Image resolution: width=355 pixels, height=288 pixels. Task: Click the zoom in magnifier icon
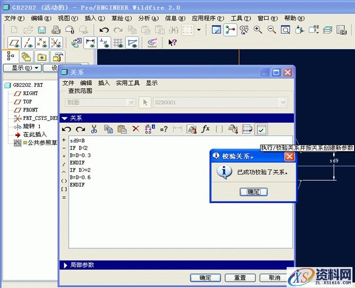click(x=258, y=30)
